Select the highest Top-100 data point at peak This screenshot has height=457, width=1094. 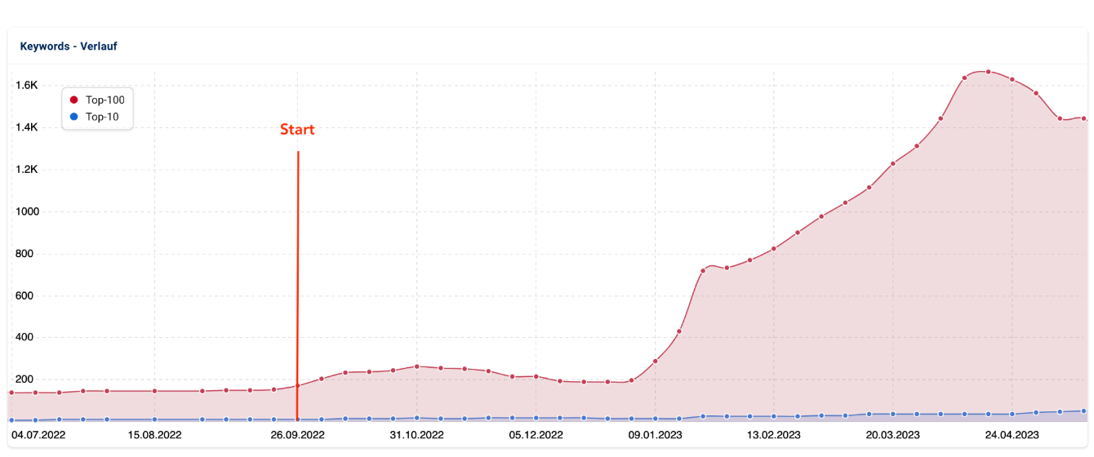(988, 72)
